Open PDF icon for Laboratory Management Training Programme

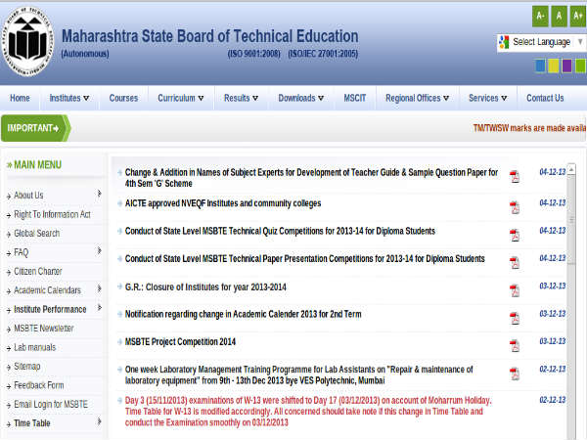pos(515,374)
